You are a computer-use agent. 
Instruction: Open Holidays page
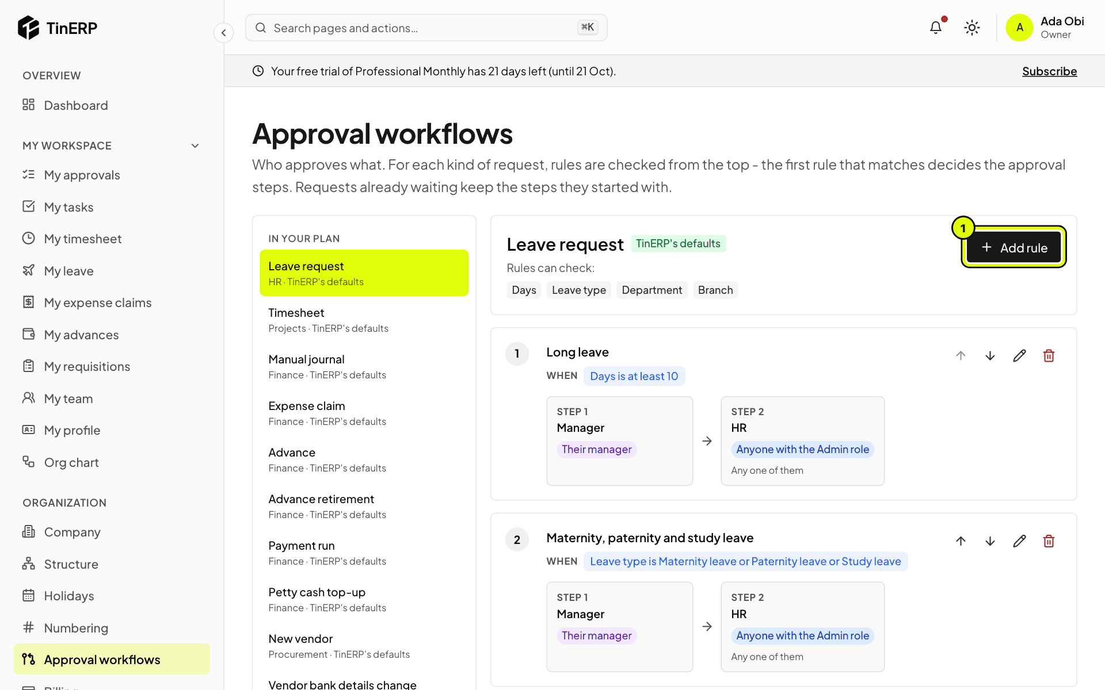click(x=112, y=596)
